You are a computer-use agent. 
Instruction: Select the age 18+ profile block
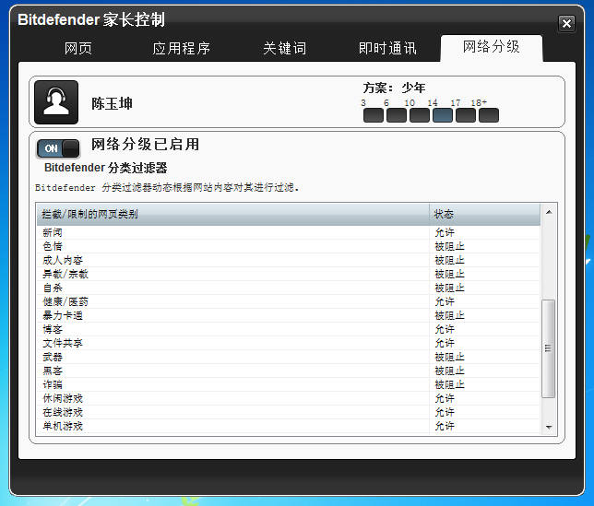488,115
